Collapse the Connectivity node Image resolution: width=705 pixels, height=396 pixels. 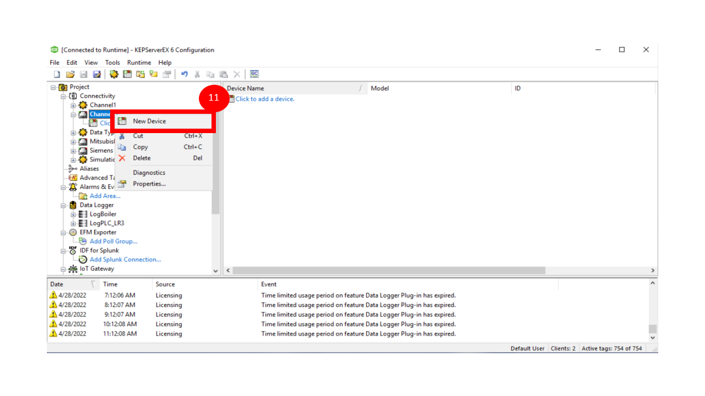point(63,96)
